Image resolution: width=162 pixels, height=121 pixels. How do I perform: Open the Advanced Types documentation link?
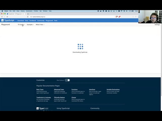59,89
